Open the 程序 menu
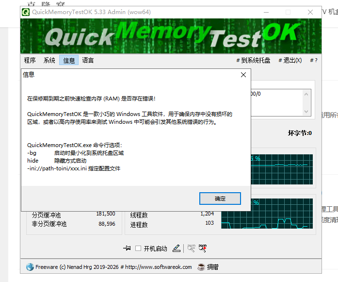 click(30, 60)
